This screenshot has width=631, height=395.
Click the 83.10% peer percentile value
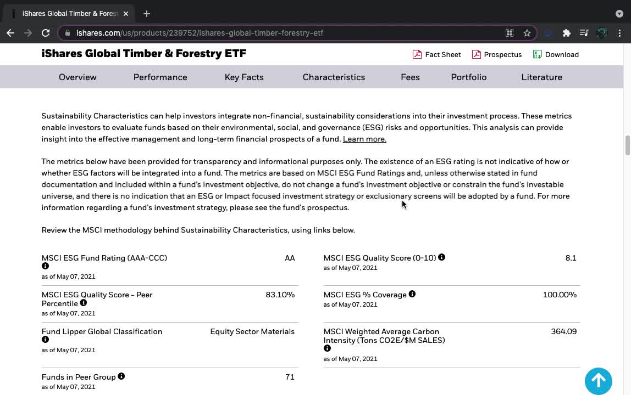pyautogui.click(x=280, y=295)
